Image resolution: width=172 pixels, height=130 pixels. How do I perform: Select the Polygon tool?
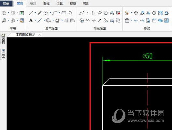106,13
